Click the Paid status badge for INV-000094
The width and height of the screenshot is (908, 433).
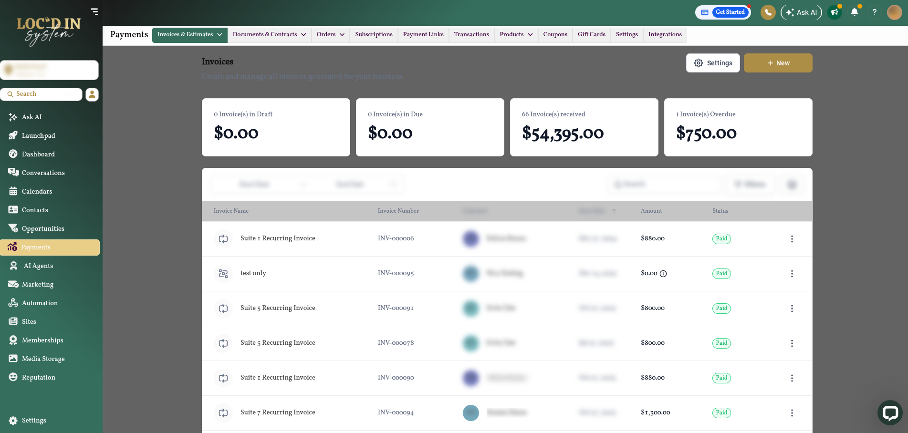click(721, 413)
